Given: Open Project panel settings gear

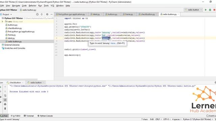Looking at the screenshot, I should point(47,14).
